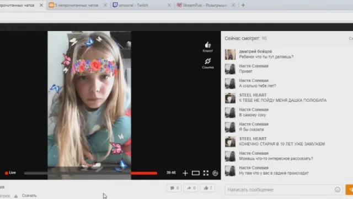Image resolution: width=353 pixels, height=199 pixels.
Task: Click the red video progress bar
Action: [144, 173]
